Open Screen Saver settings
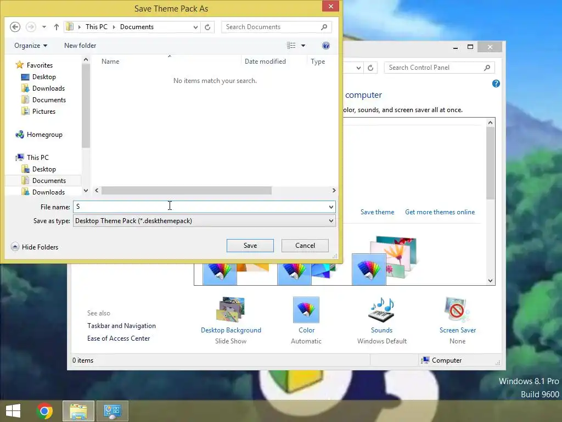The height and width of the screenshot is (422, 562). coord(458,320)
